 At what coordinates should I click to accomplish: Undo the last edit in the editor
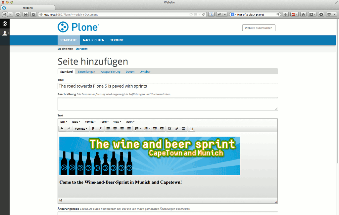62,129
